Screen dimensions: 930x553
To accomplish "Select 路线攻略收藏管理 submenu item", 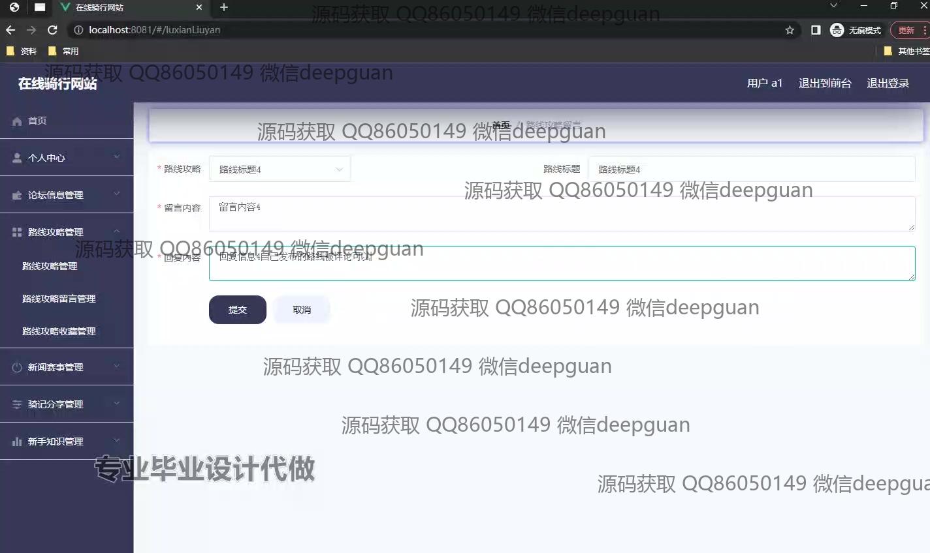I will 59,331.
